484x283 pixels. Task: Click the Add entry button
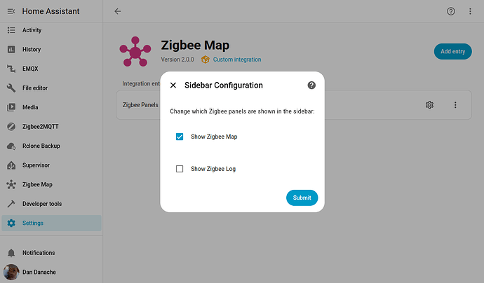[452, 51]
